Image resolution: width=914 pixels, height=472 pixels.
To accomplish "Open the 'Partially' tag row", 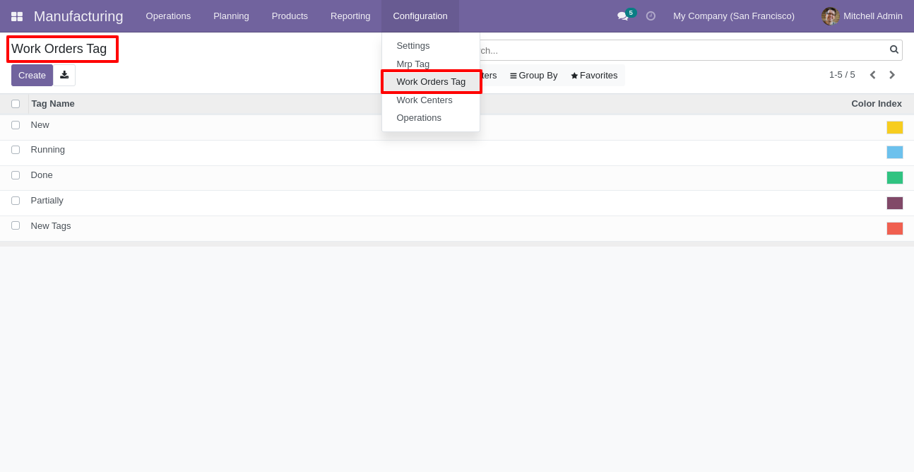I will tap(457, 203).
